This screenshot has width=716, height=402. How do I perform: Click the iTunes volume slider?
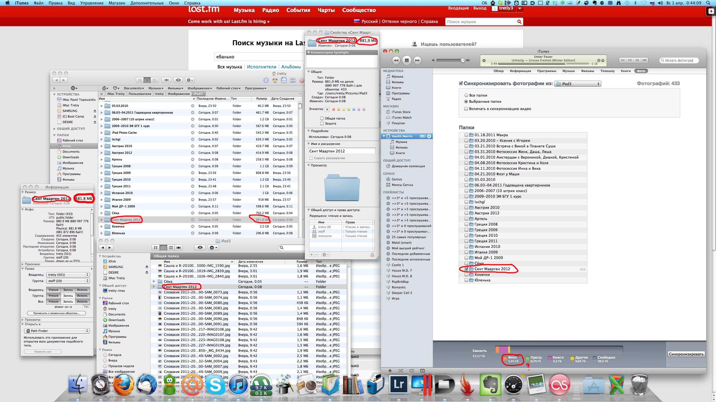[450, 60]
